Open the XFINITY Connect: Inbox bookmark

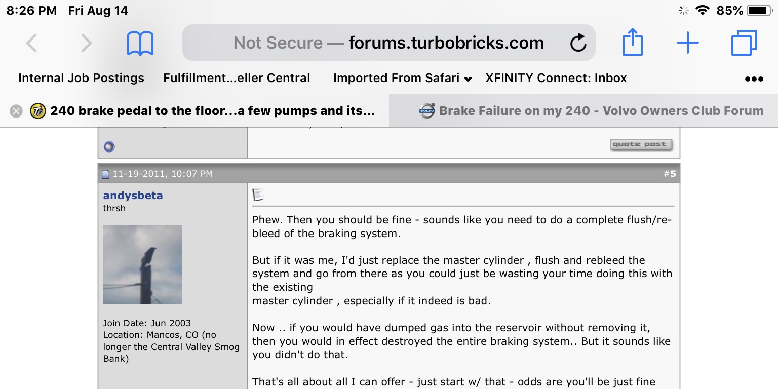(556, 78)
